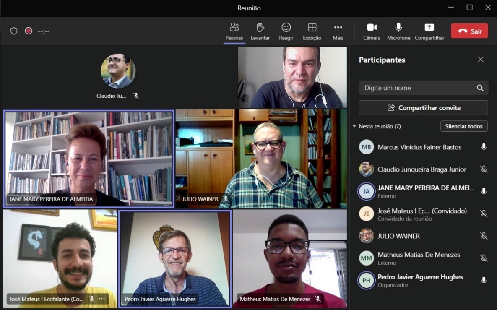Open the Exibição view options
The width and height of the screenshot is (497, 310).
pyautogui.click(x=312, y=31)
